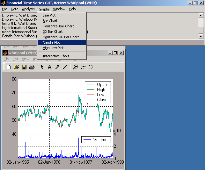Maximize the Whirlpool figure window

click(115, 53)
